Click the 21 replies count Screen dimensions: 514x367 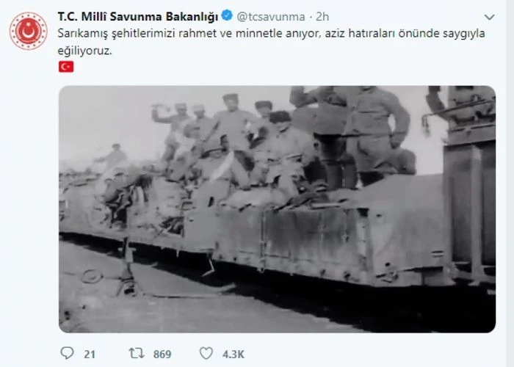[x=90, y=355]
